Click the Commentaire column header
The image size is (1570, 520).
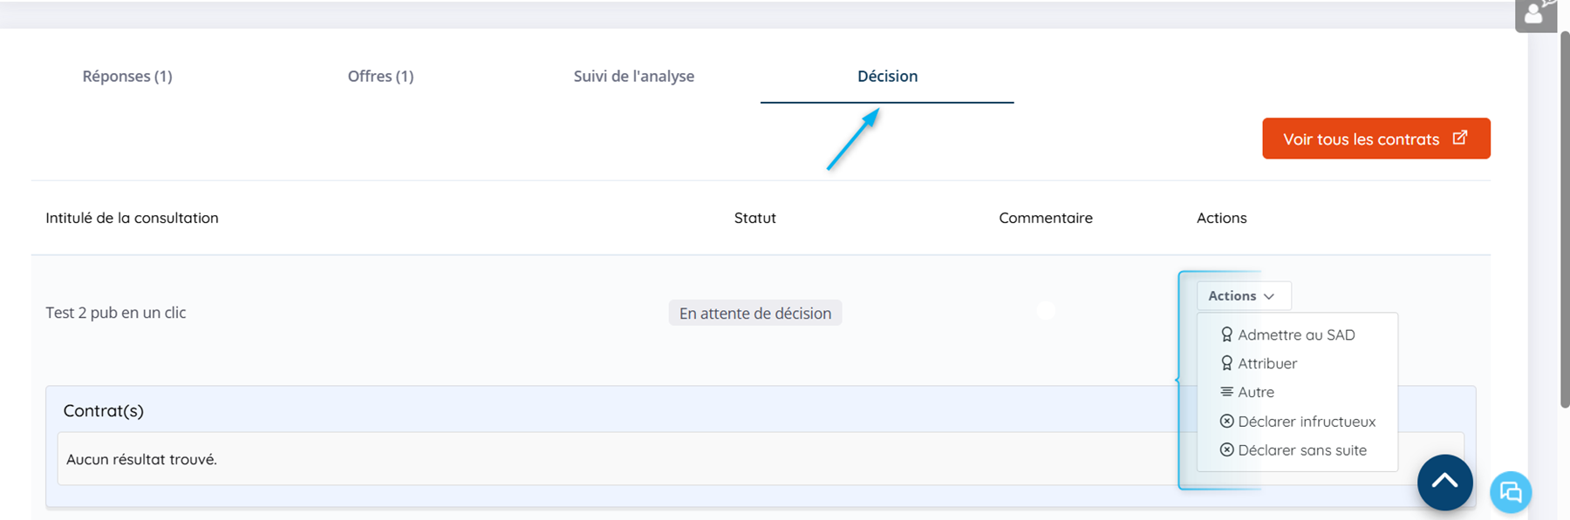click(1045, 218)
